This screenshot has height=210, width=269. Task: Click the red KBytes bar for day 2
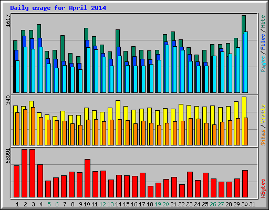[x=24, y=173]
